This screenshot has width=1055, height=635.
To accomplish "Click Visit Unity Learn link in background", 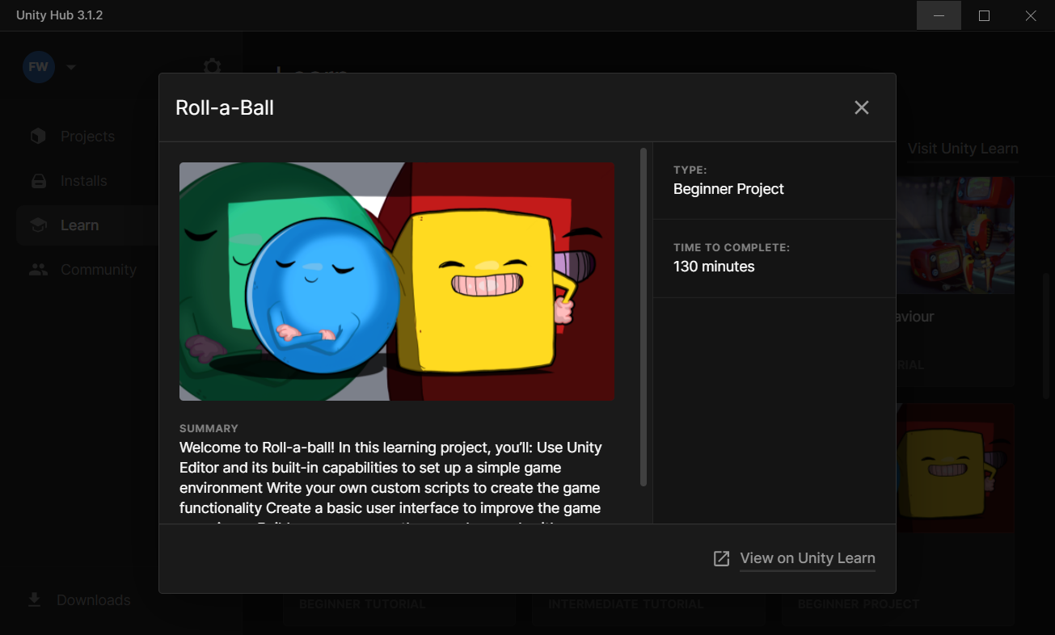I will click(x=963, y=149).
